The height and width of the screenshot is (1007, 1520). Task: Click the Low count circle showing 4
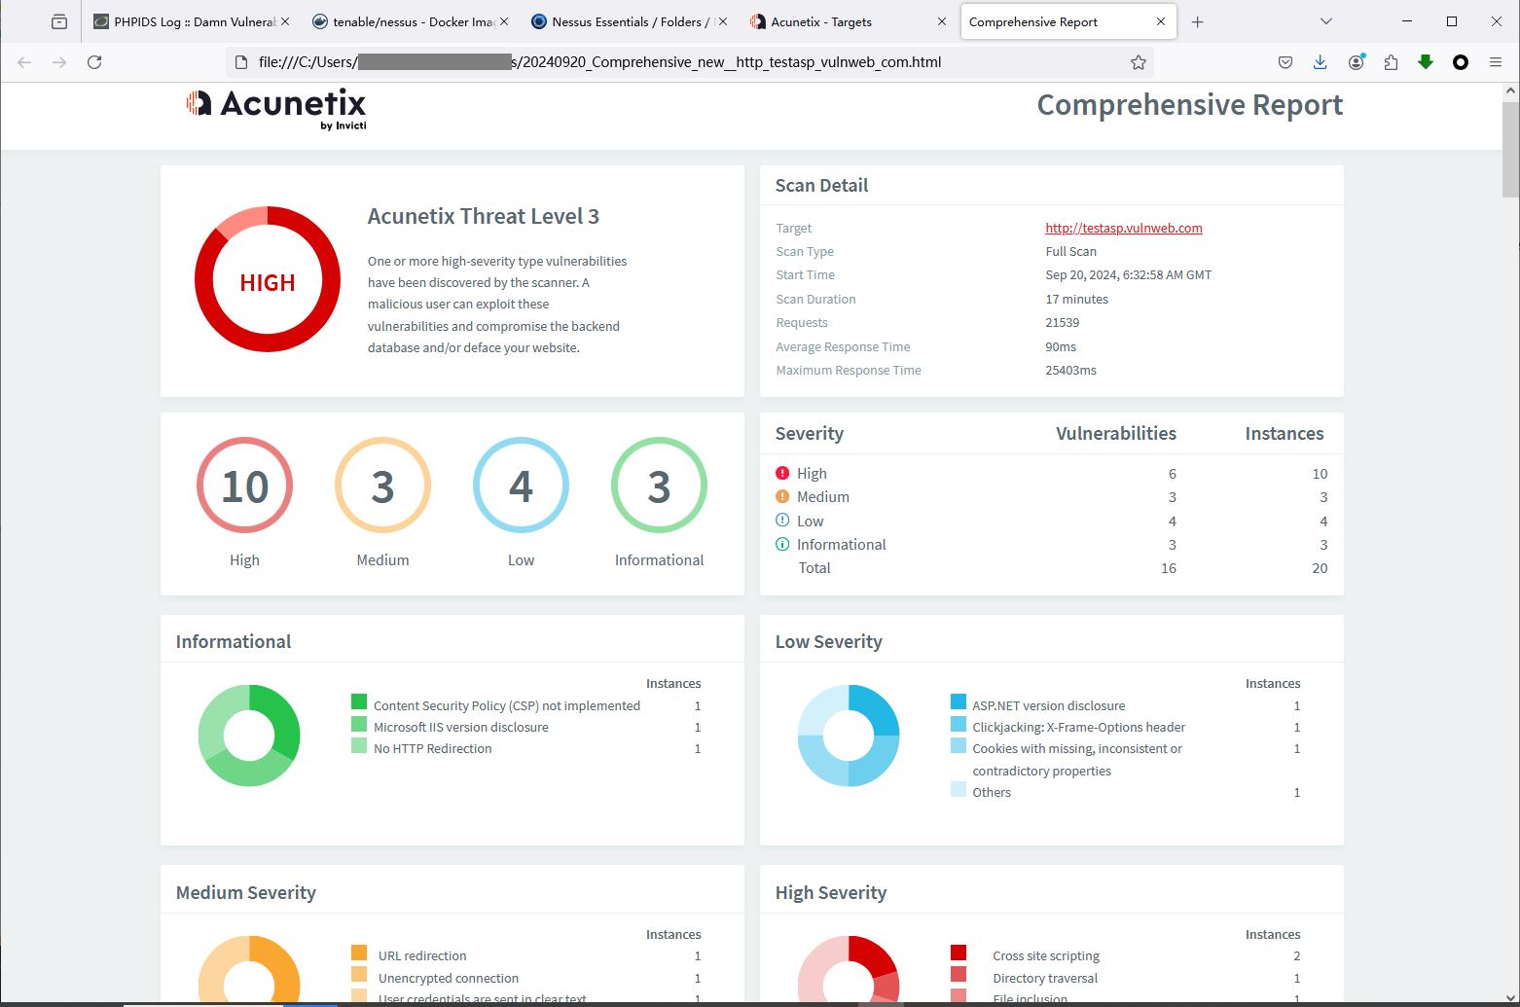coord(522,486)
